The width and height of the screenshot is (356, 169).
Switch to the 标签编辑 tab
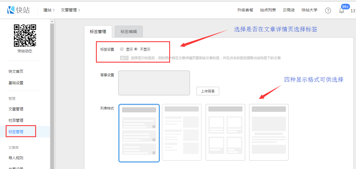(129, 32)
